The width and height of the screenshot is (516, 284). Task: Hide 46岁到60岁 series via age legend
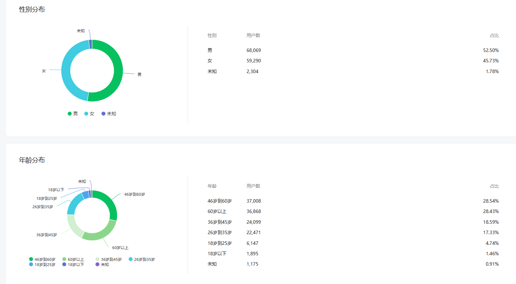point(42,259)
